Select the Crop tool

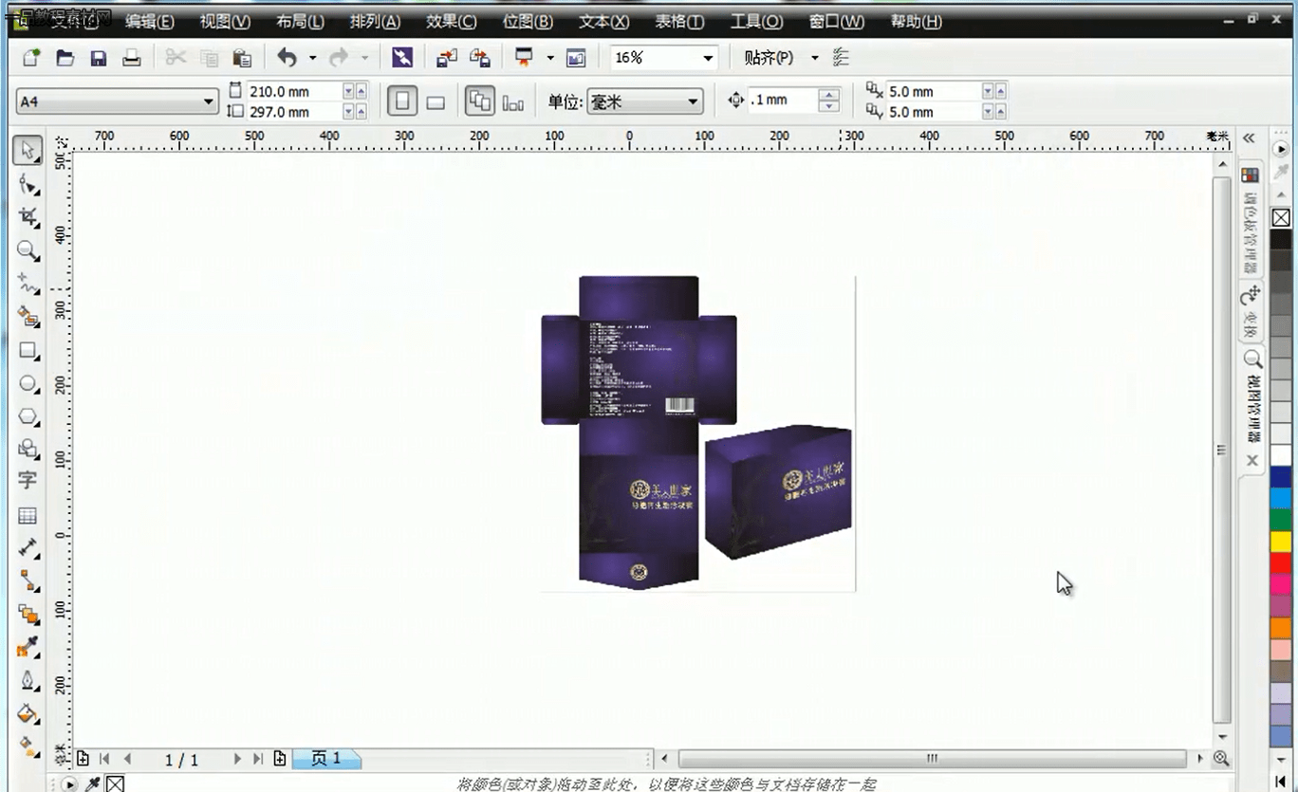(28, 217)
